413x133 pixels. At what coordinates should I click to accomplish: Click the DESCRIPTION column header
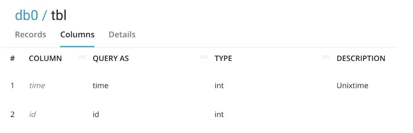pos(361,58)
